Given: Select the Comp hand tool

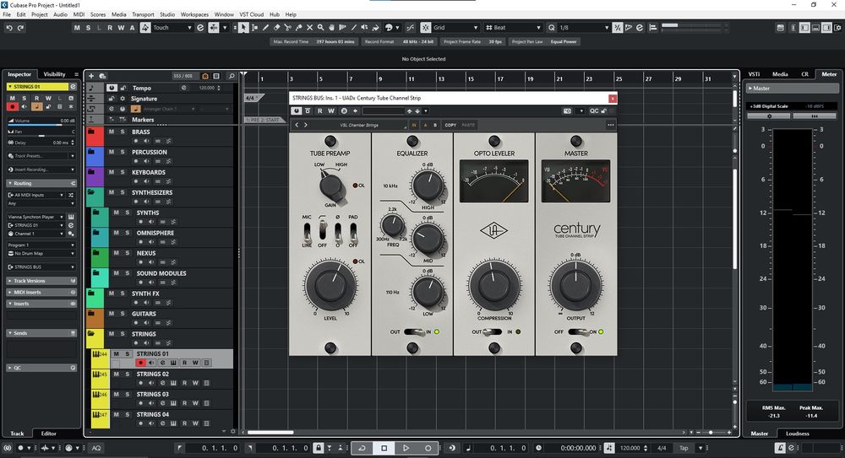Looking at the screenshot, I should [x=331, y=28].
